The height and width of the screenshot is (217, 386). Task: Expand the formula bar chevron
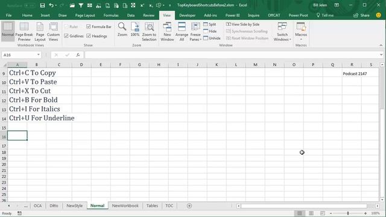[x=381, y=55]
